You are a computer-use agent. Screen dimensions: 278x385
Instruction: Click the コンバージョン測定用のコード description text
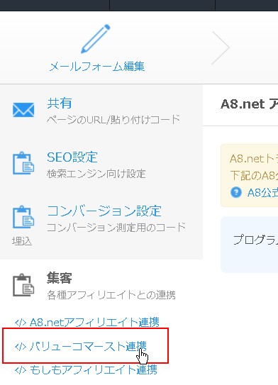[116, 228]
